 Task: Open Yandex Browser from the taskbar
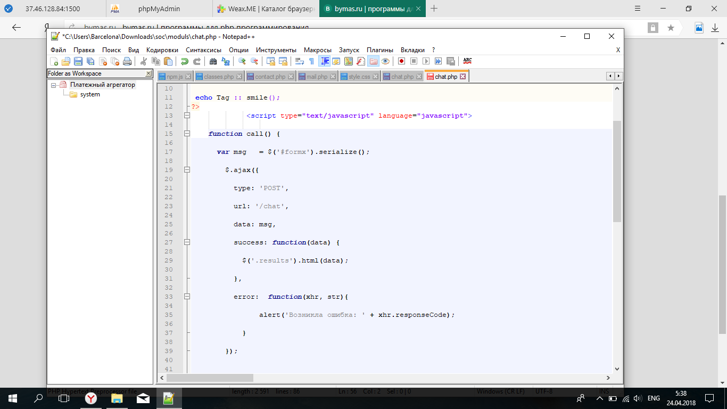point(92,398)
